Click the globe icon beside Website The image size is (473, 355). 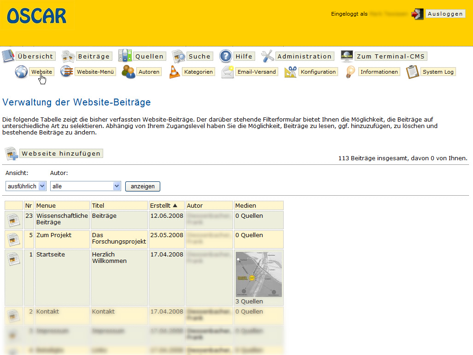(21, 72)
